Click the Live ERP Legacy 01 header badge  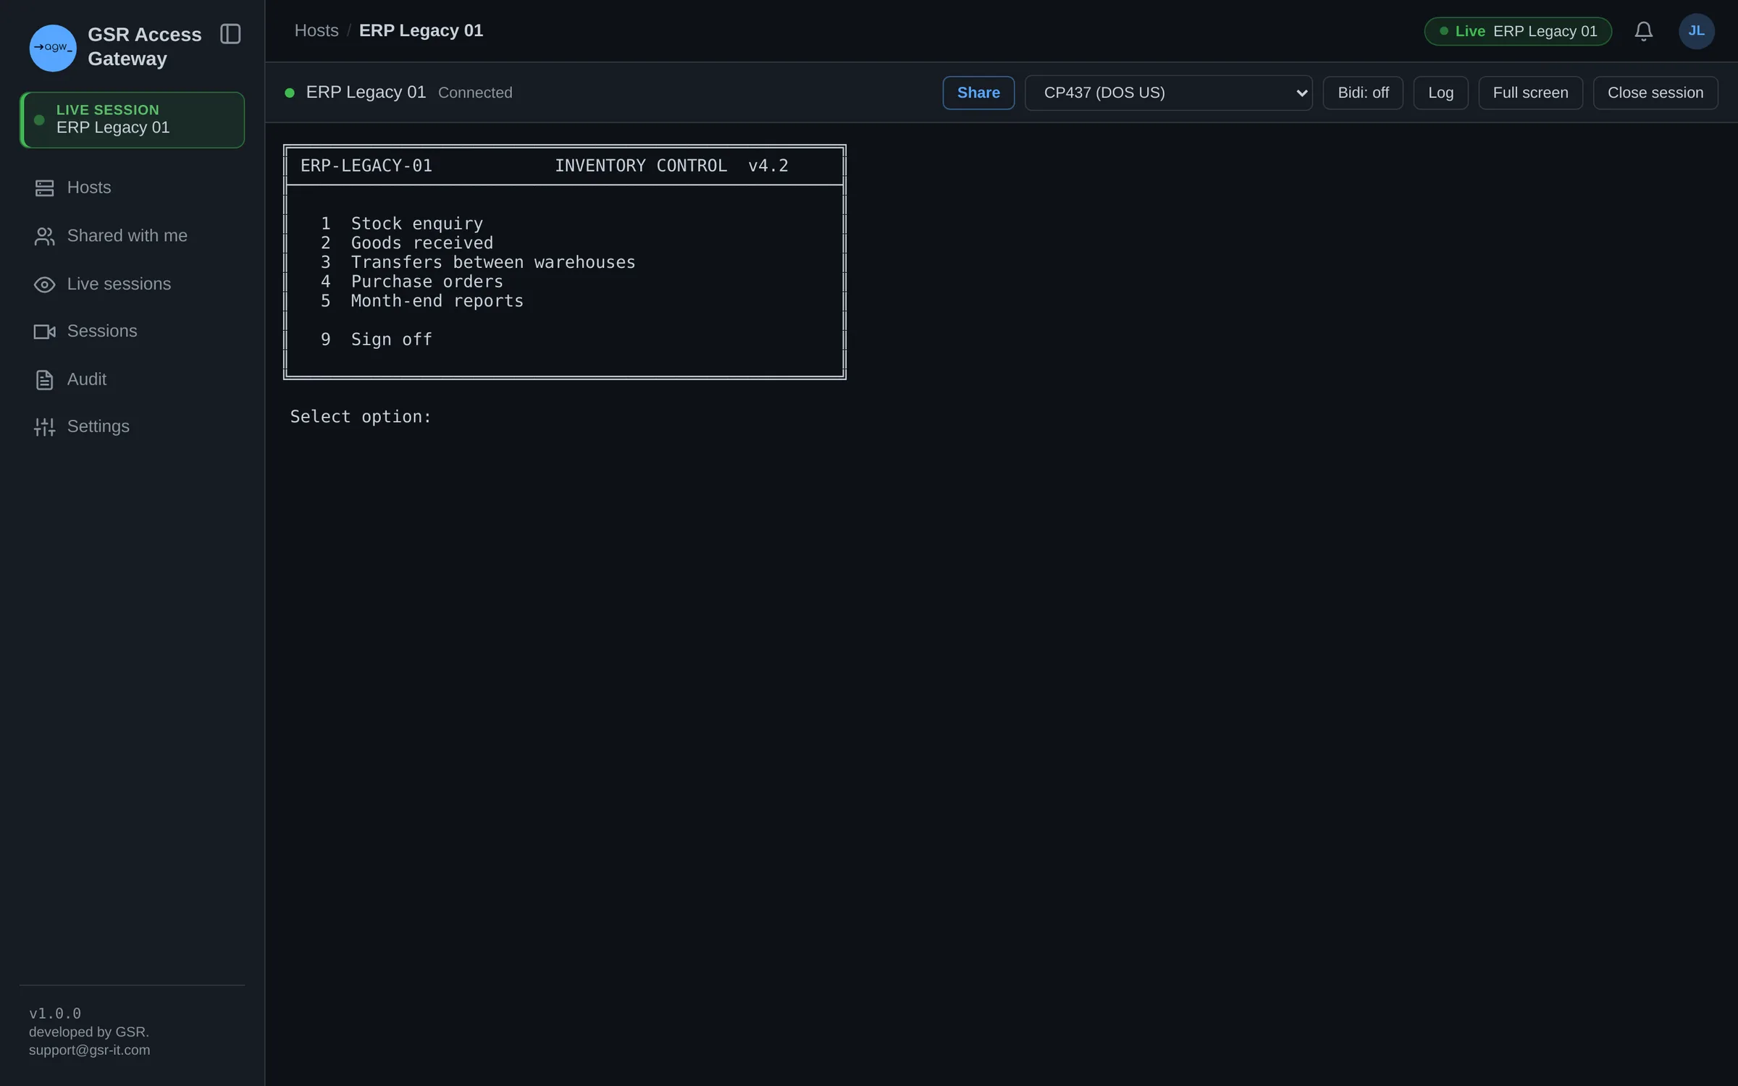pos(1518,31)
